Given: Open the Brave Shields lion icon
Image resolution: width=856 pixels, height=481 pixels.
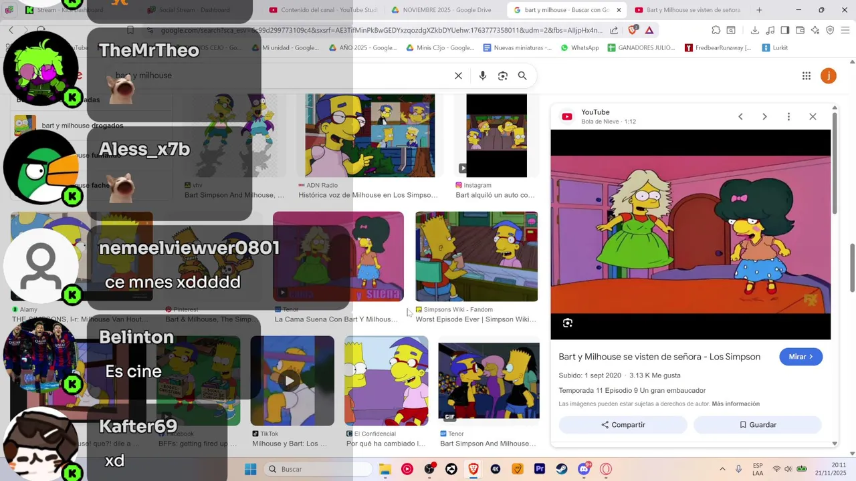Looking at the screenshot, I should [633, 30].
